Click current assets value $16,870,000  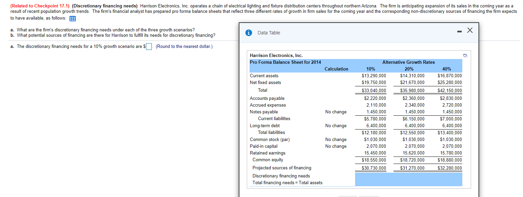click(450, 76)
